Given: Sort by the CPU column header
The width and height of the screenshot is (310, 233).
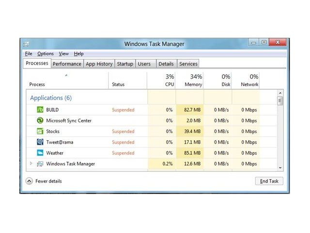Looking at the screenshot, I should (161, 81).
